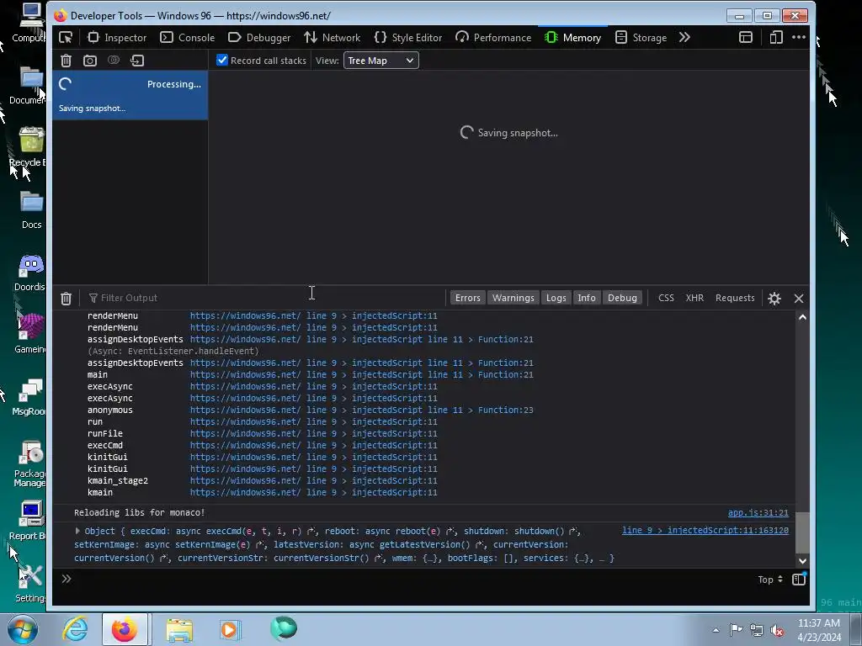Toggle the Logs filter
The width and height of the screenshot is (862, 646).
[x=556, y=298]
